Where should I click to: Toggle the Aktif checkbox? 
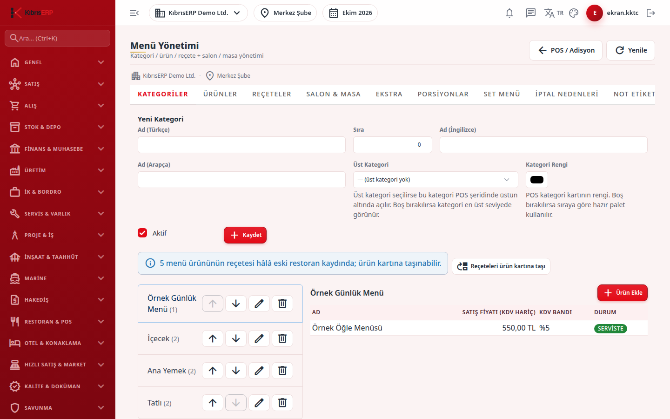(x=142, y=233)
